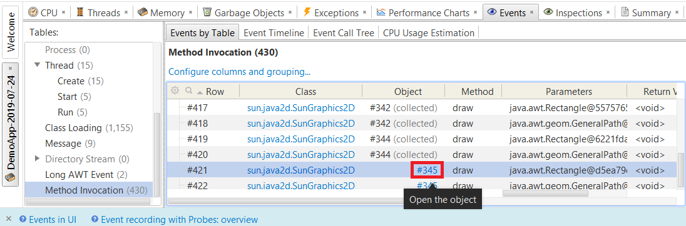686x226 pixels.
Task: Select Class Loading table in tree
Action: tap(89, 128)
